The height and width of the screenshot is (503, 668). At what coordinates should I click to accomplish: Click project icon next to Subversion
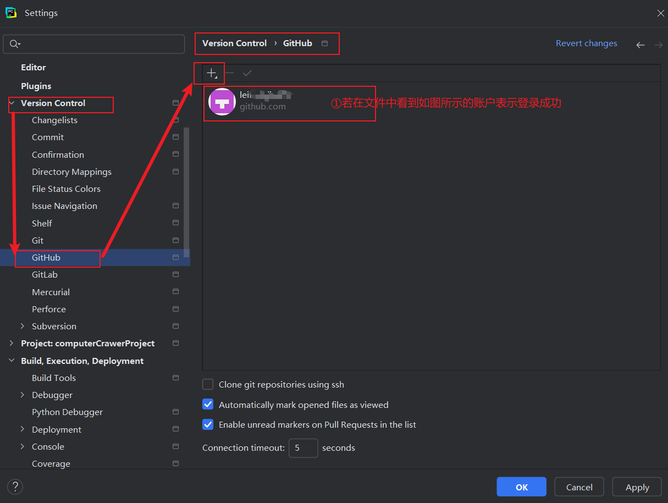coord(176,326)
